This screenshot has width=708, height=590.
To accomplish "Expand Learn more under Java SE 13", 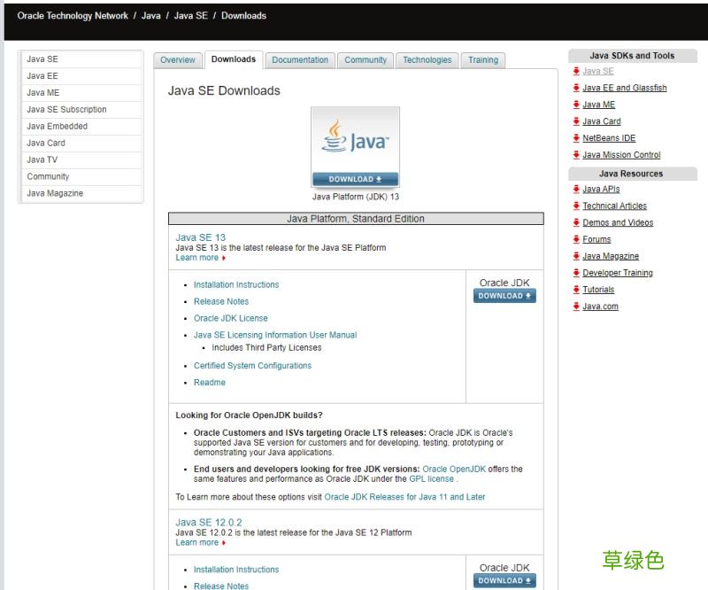I will (x=197, y=258).
